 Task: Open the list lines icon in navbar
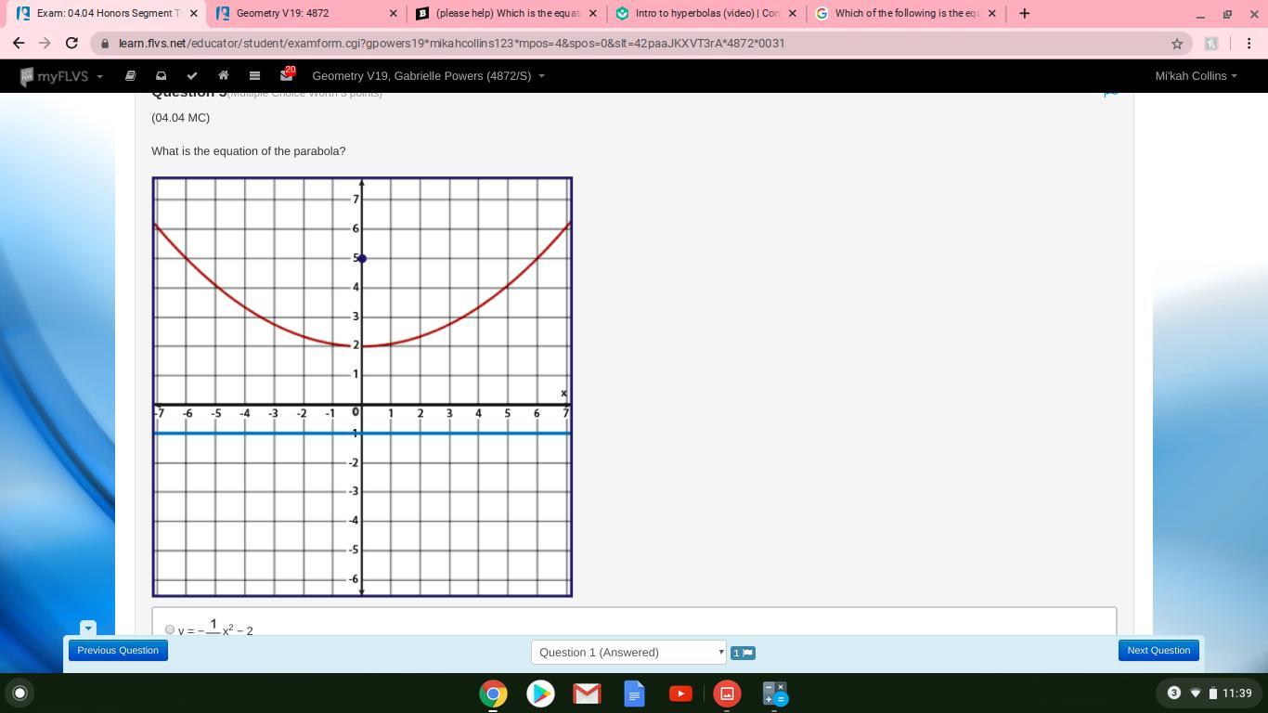click(254, 76)
